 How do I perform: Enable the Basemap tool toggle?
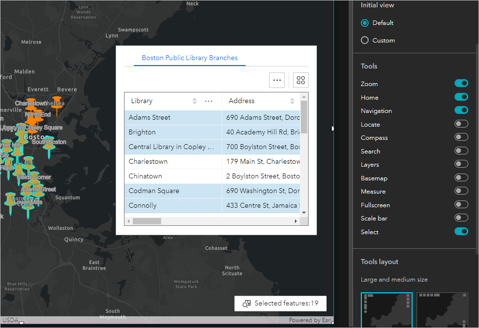tap(461, 177)
